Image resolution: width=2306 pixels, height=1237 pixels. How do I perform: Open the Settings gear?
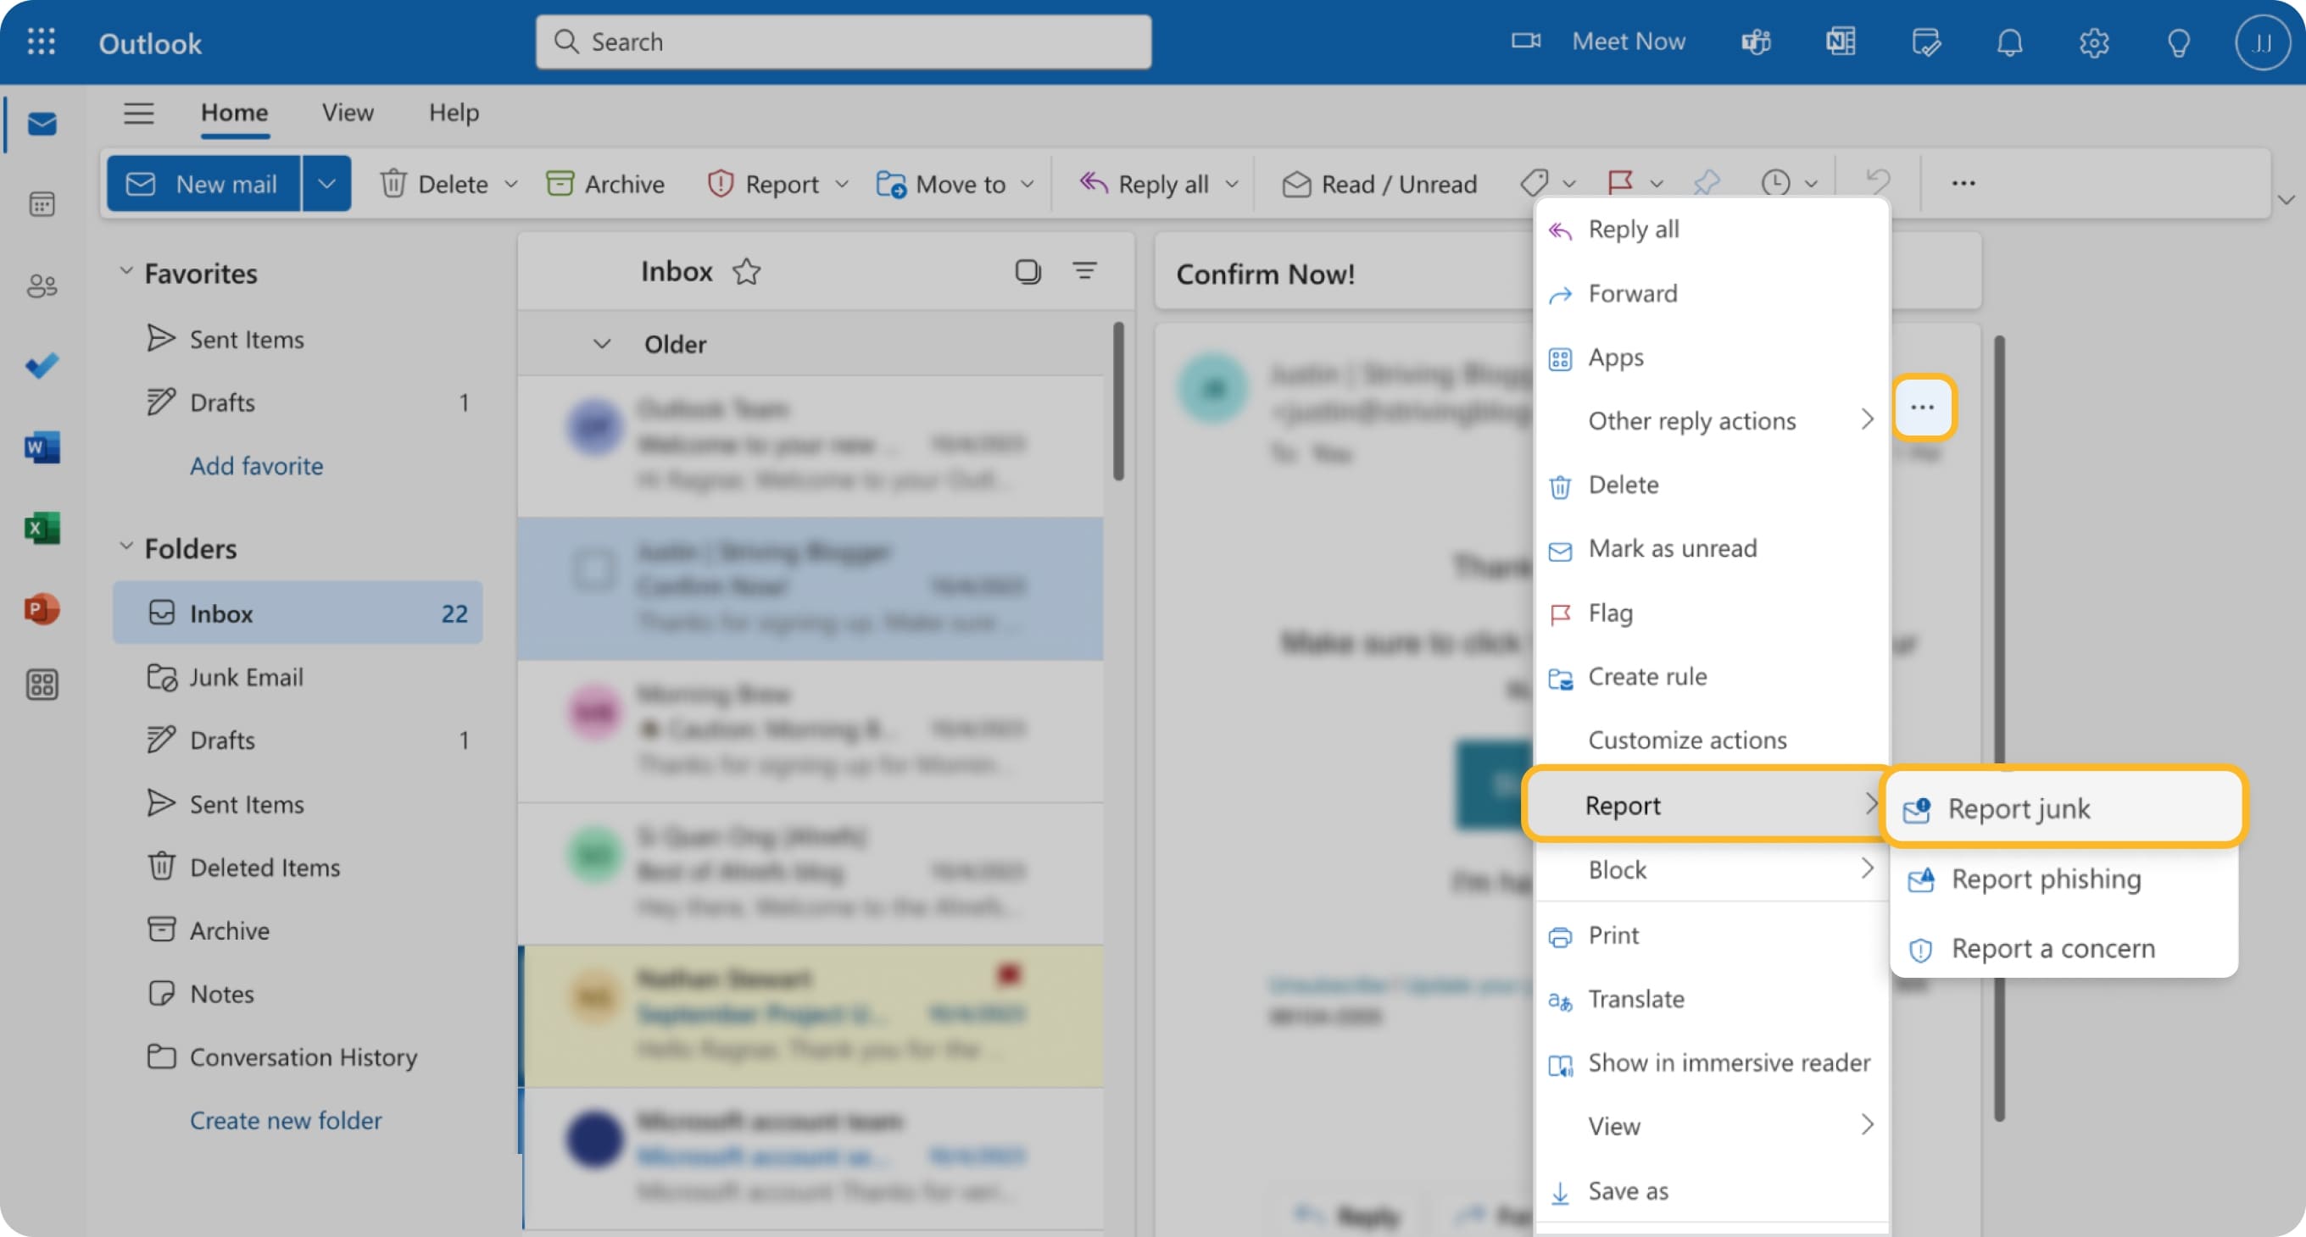(x=2095, y=42)
